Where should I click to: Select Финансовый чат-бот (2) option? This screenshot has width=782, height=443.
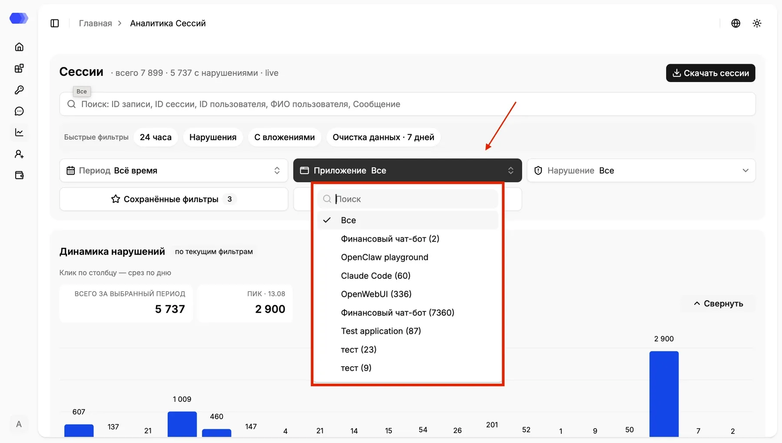tap(407, 239)
